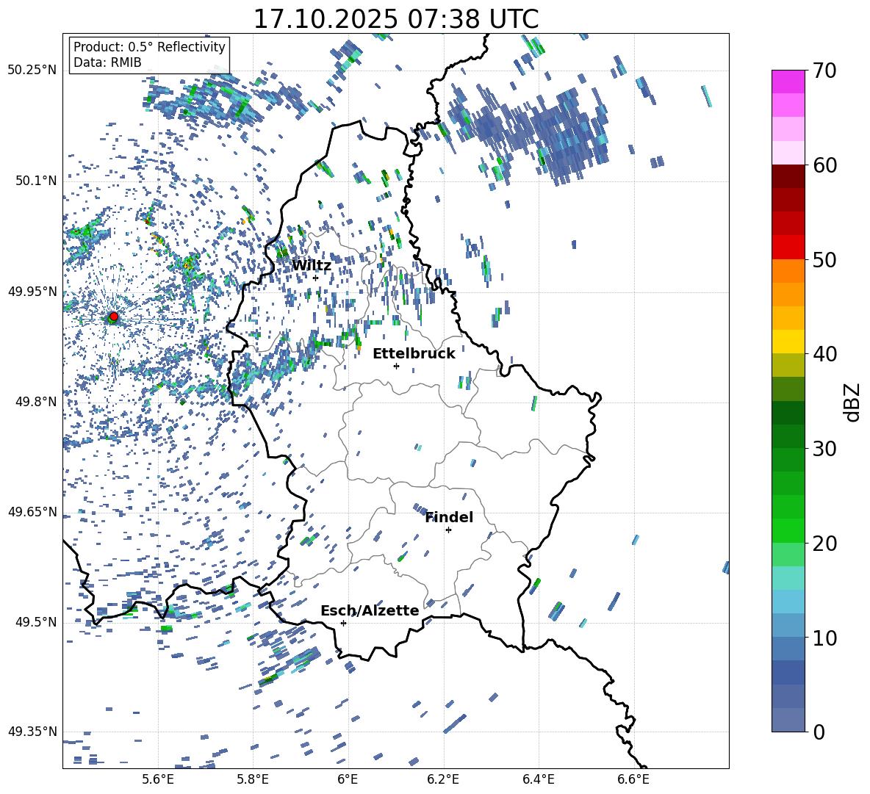This screenshot has width=870, height=794.
Task: Click the Esch/Alzette station cross marker
Action: (343, 623)
